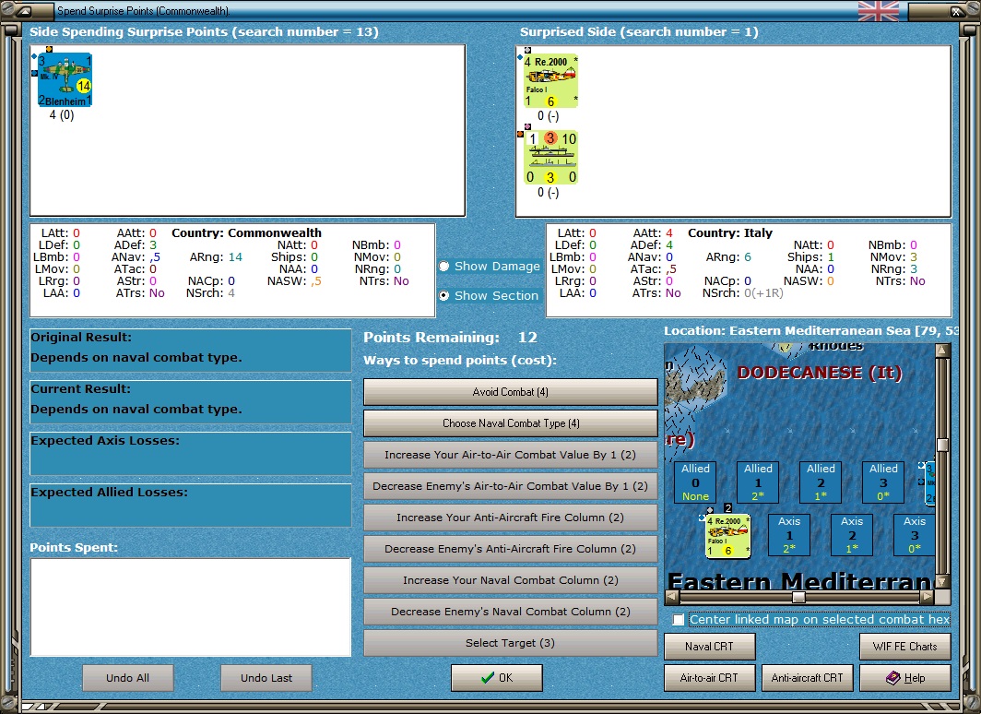The image size is (981, 714).
Task: Select the Italian ship counter below Re.2000
Action: (x=550, y=157)
